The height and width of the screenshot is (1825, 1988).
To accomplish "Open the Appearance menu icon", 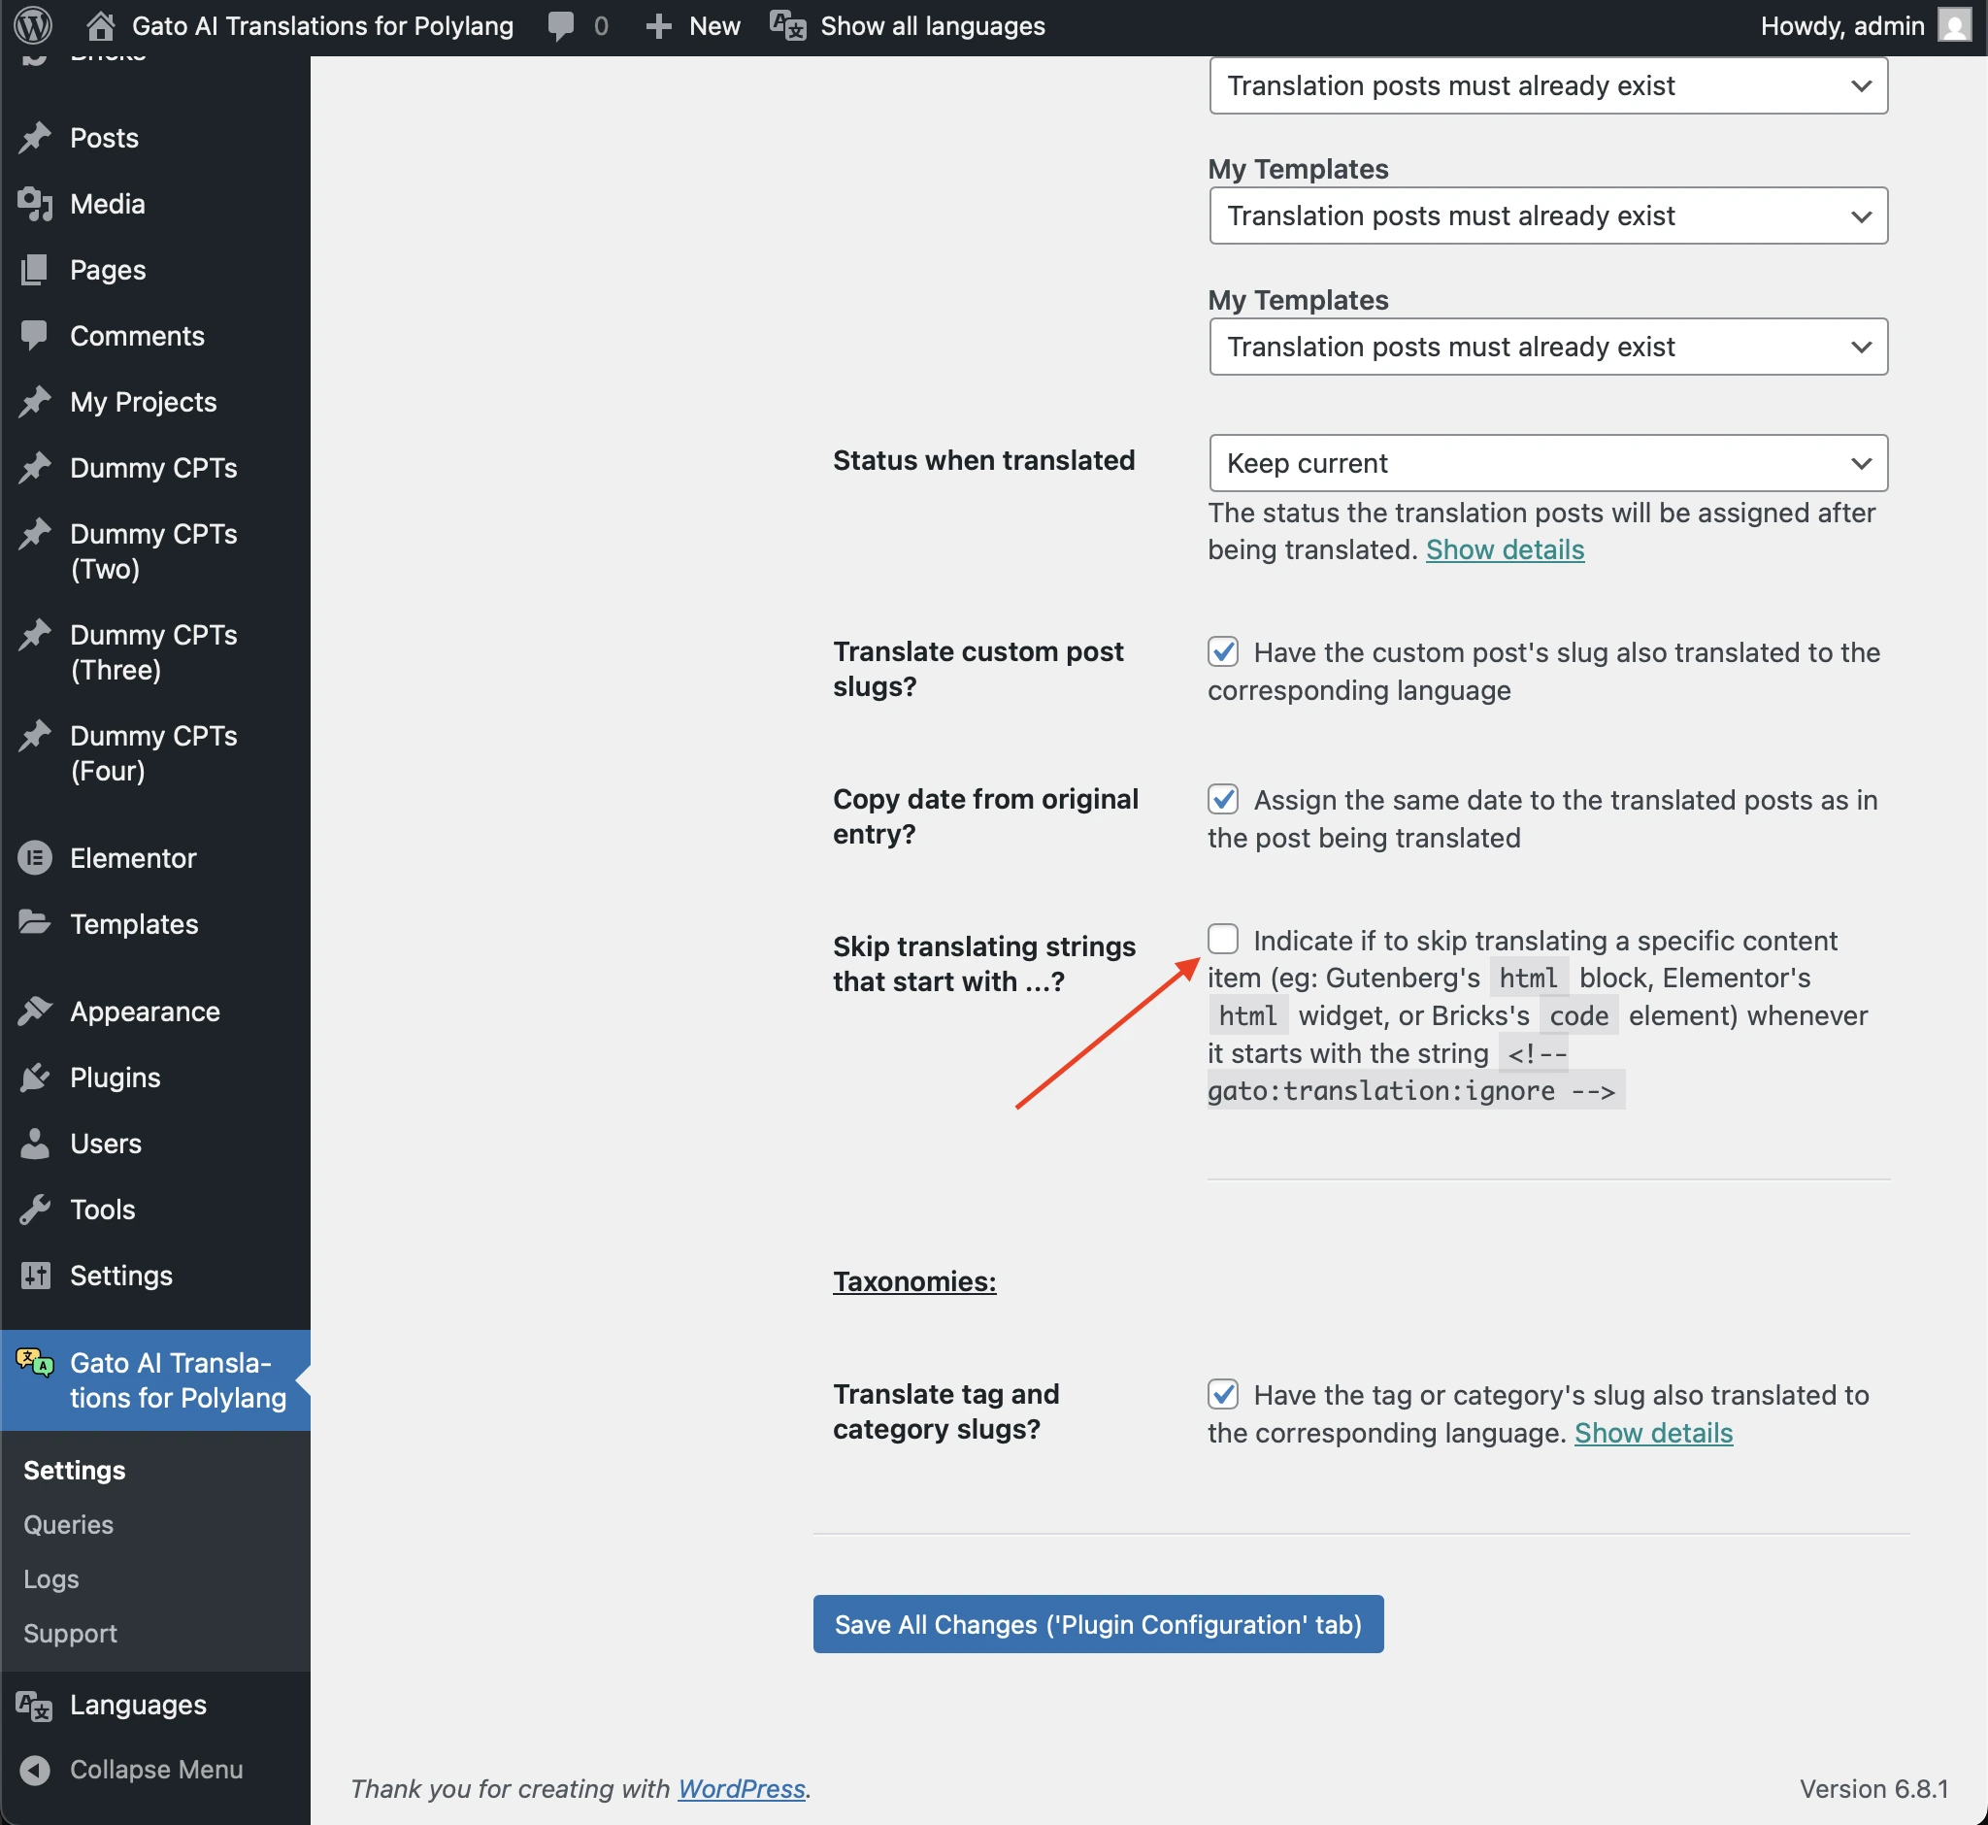I will click(36, 1011).
